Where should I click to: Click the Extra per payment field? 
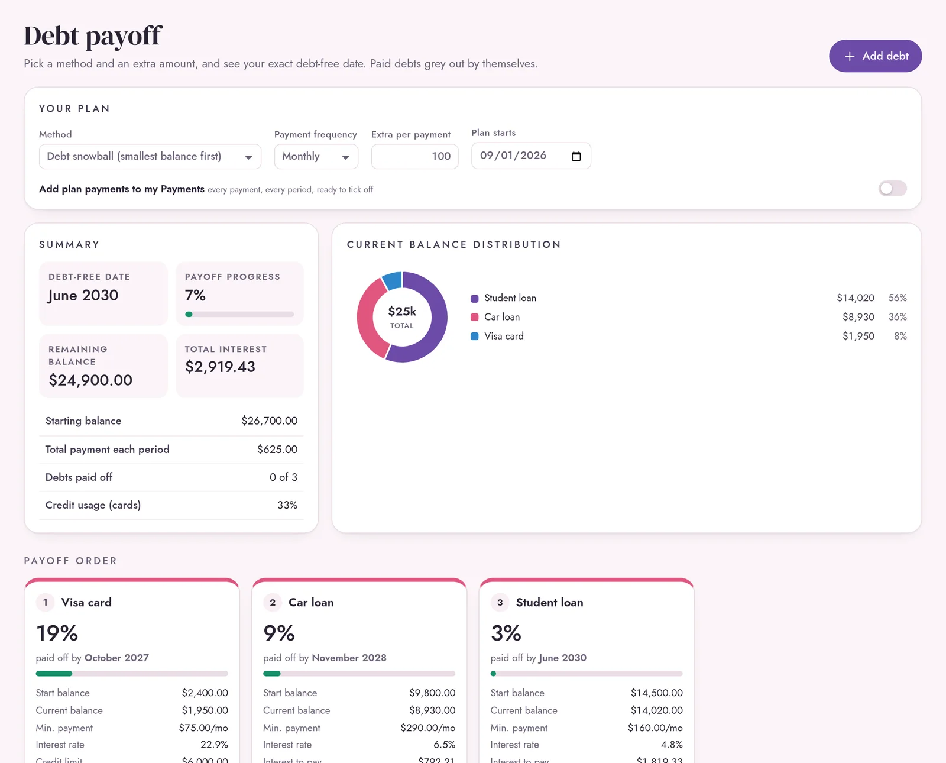click(x=414, y=157)
